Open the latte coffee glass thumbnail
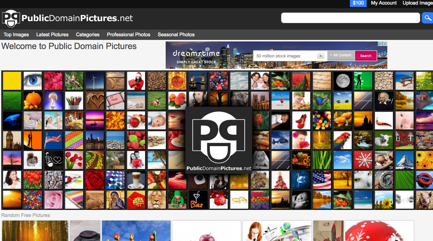The height and width of the screenshot is (241, 433). [x=136, y=180]
